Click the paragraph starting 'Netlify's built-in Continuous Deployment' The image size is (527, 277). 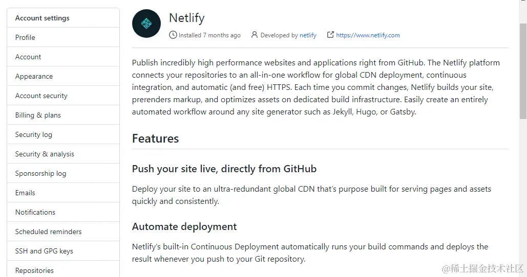tap(310, 253)
